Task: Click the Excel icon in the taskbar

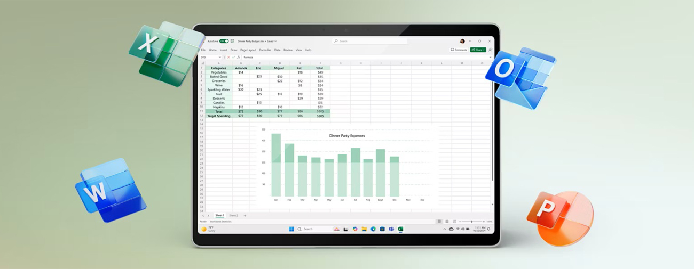Action: (400, 229)
